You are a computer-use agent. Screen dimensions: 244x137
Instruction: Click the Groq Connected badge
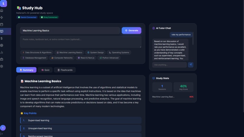pyautogui.click(x=49, y=17)
